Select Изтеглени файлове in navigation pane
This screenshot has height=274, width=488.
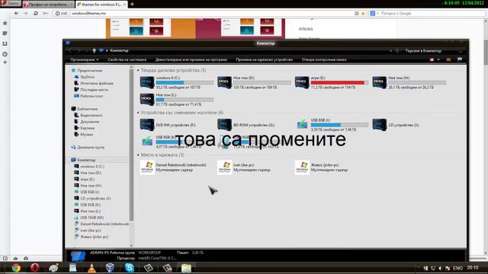pos(97,83)
